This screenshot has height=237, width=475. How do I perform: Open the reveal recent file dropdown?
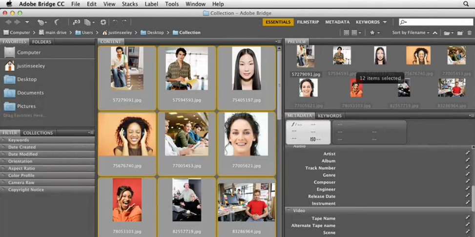tap(42, 22)
